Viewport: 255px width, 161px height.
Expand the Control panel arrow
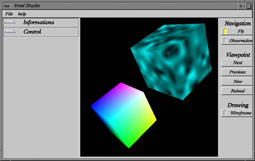click(10, 31)
